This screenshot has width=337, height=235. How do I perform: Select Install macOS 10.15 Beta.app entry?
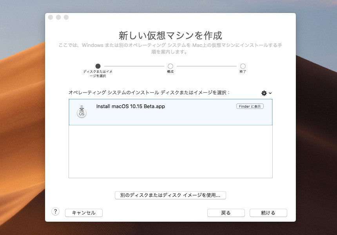[x=170, y=112]
